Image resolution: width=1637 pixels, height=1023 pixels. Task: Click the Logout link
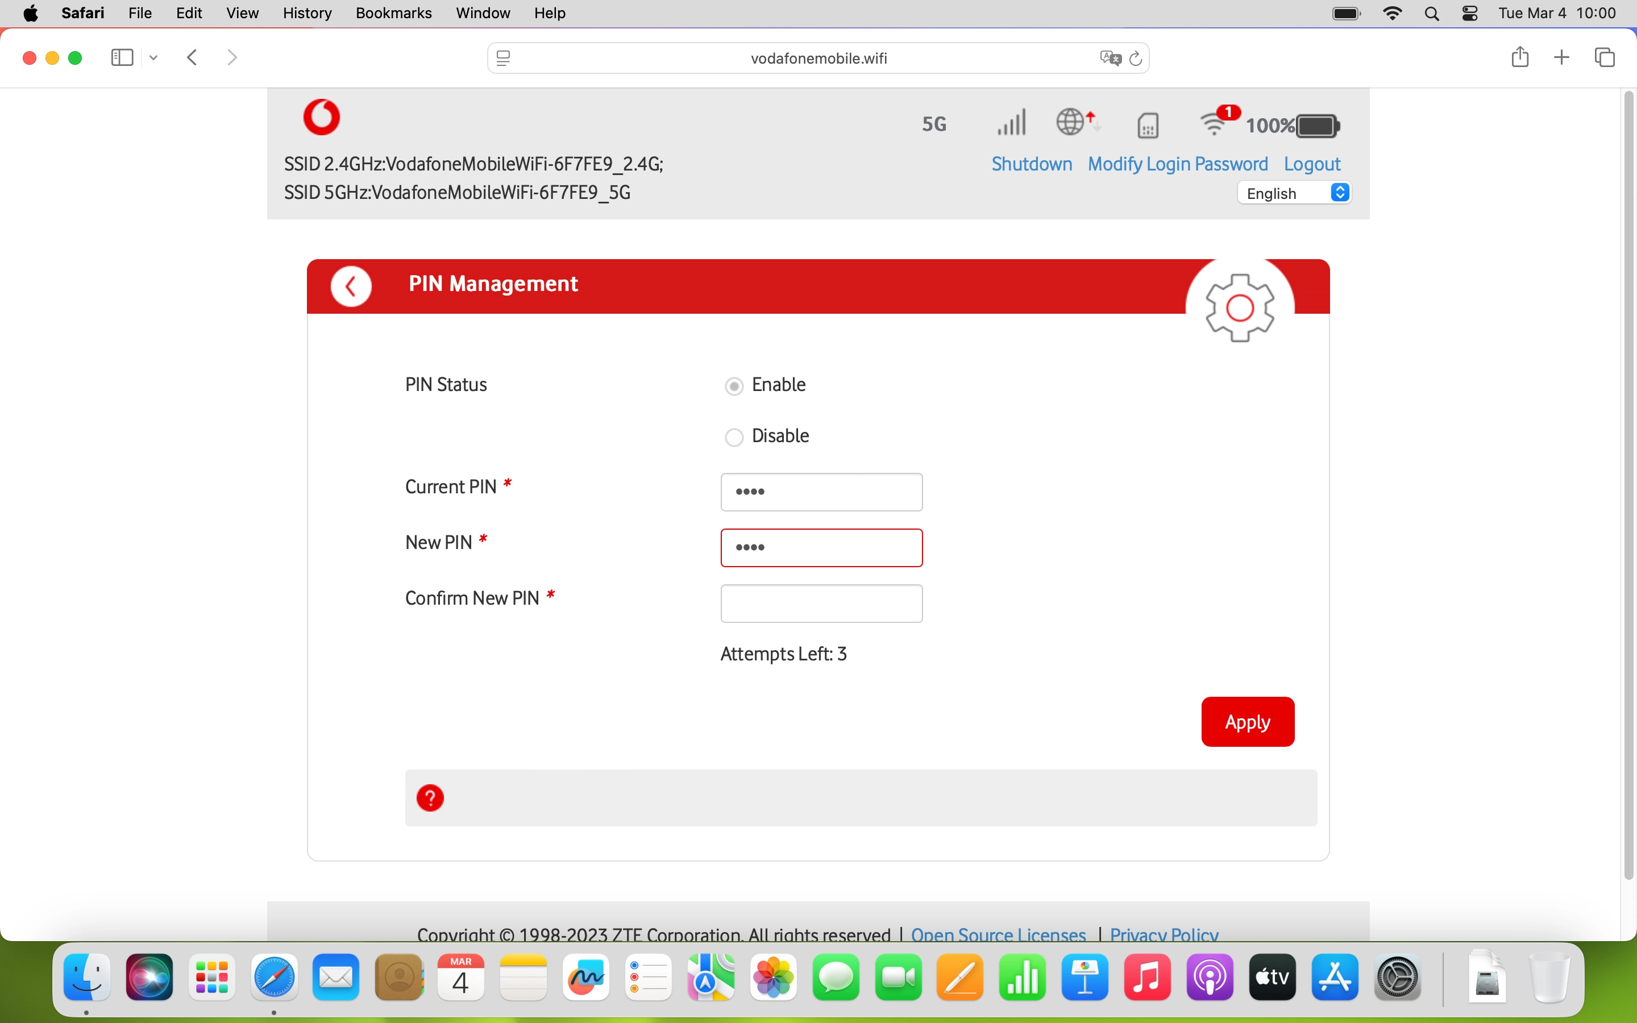coord(1311,164)
